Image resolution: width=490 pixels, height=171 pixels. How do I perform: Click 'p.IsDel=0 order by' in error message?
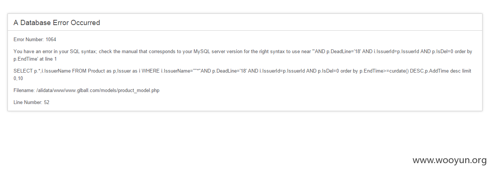[452, 51]
